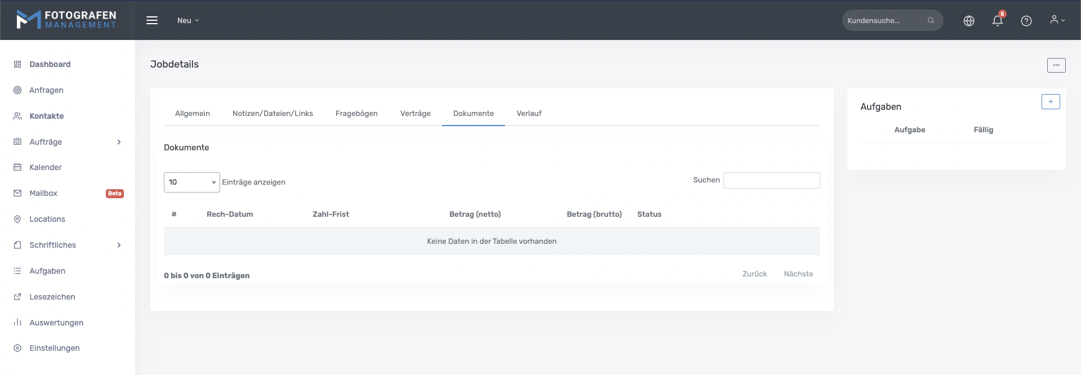
Task: Open the entries-per-page dropdown
Action: (x=191, y=182)
